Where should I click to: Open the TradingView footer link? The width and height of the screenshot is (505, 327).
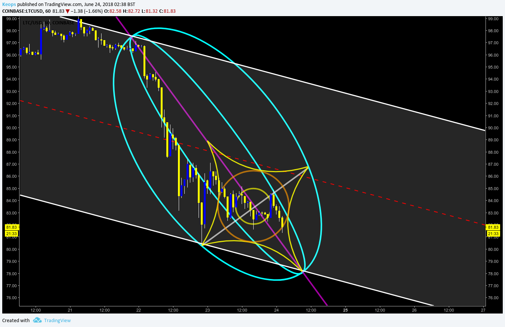57,320
